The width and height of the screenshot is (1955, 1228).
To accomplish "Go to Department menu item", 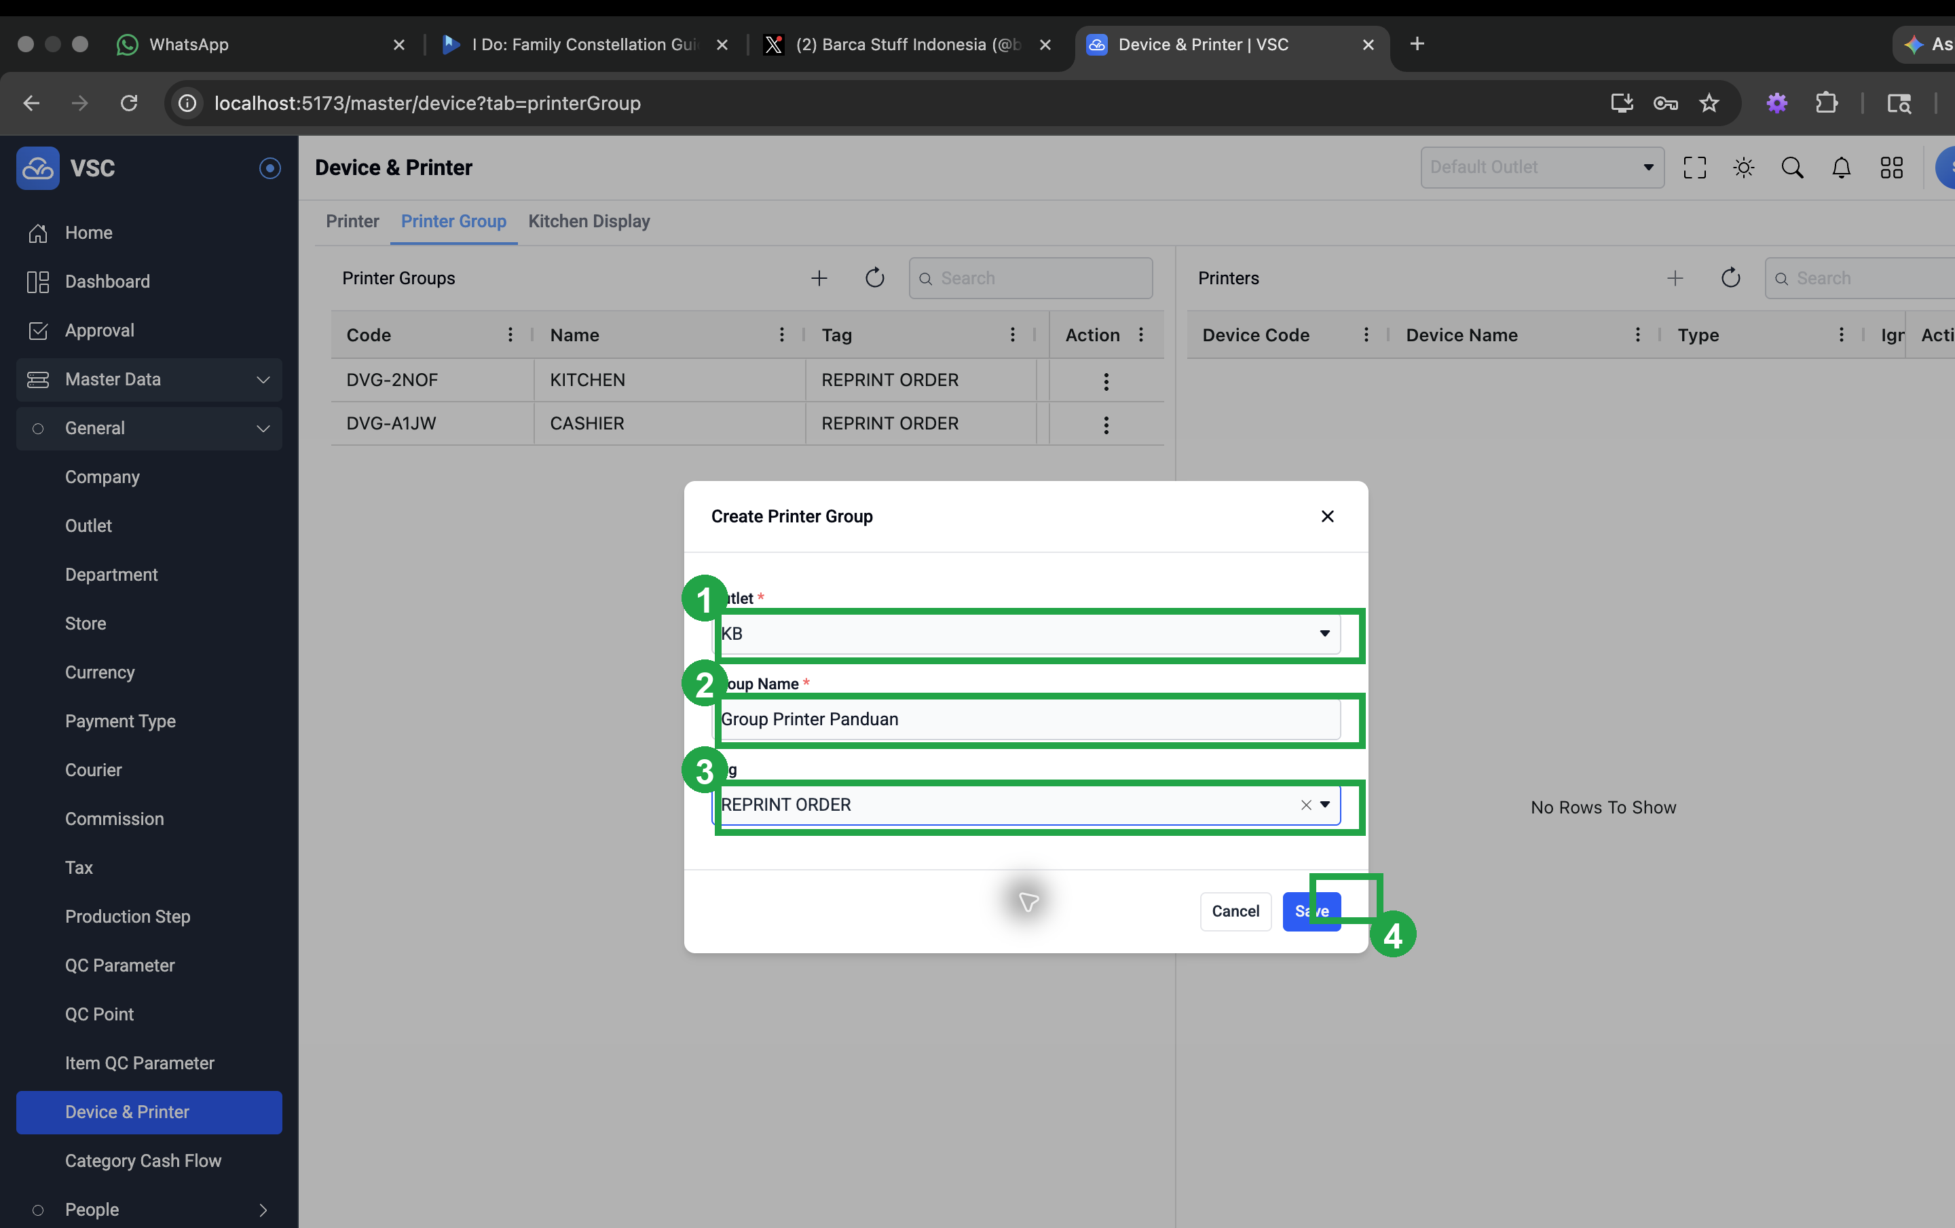I will click(x=111, y=575).
